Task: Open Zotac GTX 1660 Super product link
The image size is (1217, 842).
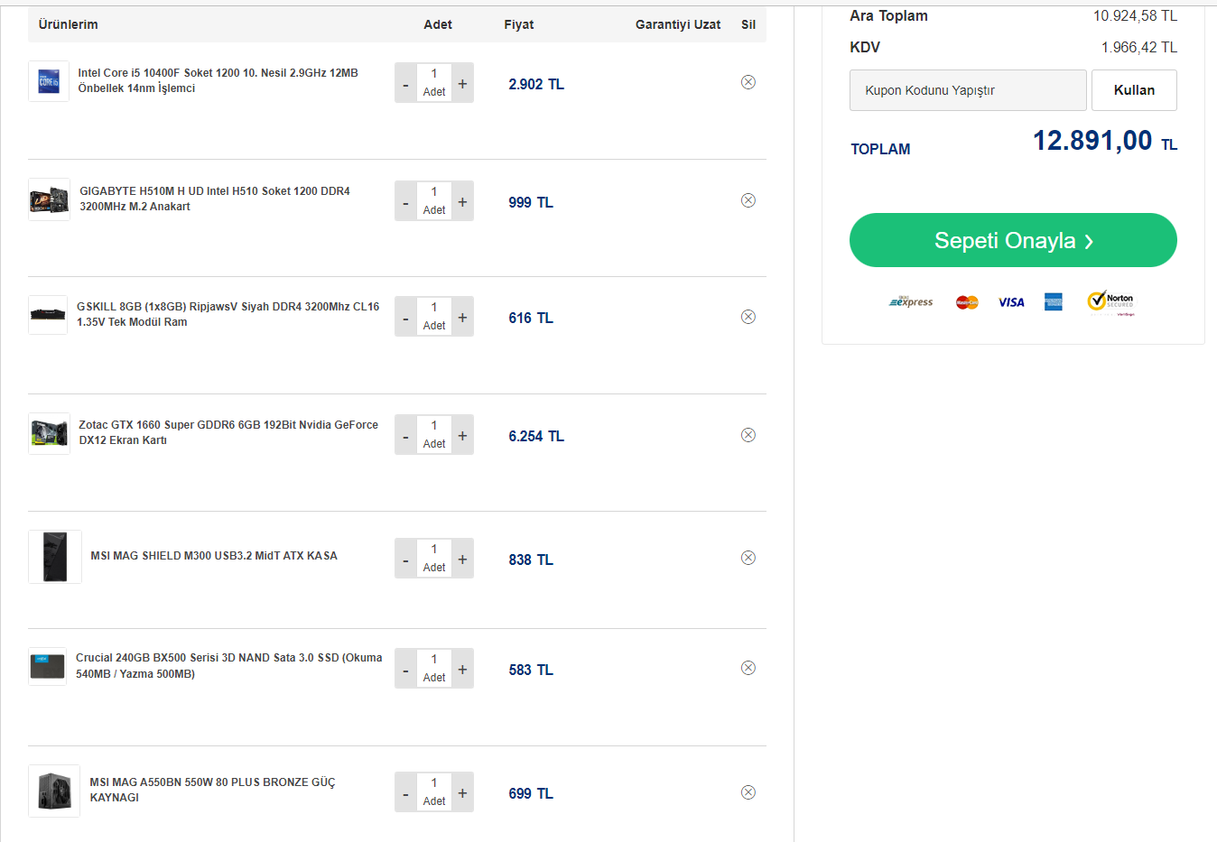Action: tap(228, 432)
